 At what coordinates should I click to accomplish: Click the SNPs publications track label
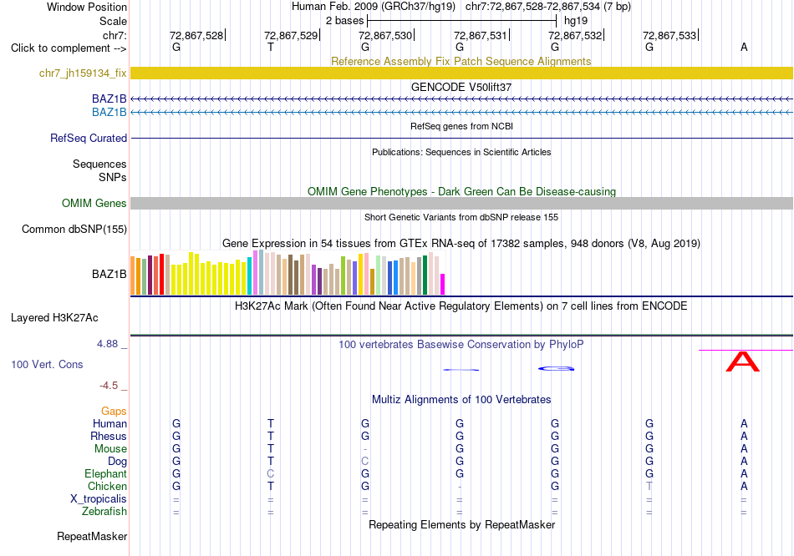pyautogui.click(x=113, y=177)
